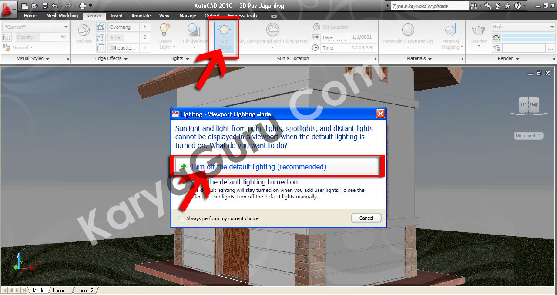
Task: Switch to the Layout1 tab
Action: click(60, 290)
